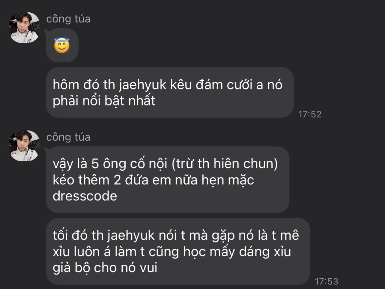The image size is (385, 289).
Task: Select the message starting with vậy là 5
Action: pyautogui.click(x=168, y=180)
